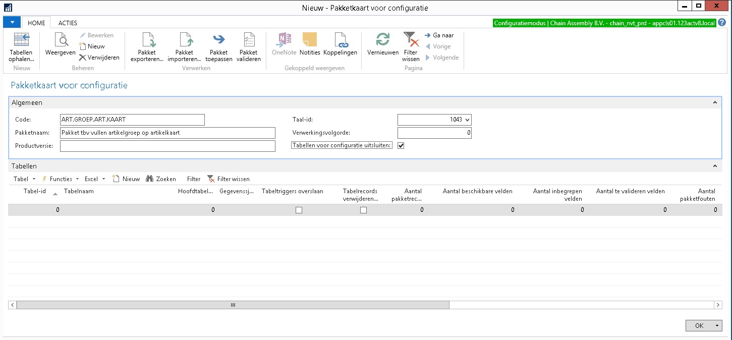Viewport: 732px width, 340px height.
Task: Click the Pakketnaam input field
Action: (167, 133)
